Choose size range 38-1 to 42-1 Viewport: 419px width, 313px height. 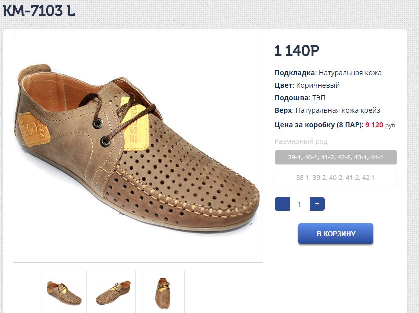pos(336,178)
